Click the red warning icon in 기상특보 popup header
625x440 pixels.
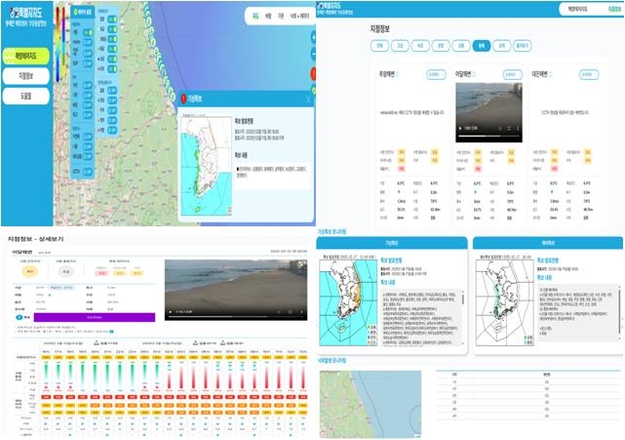click(183, 99)
